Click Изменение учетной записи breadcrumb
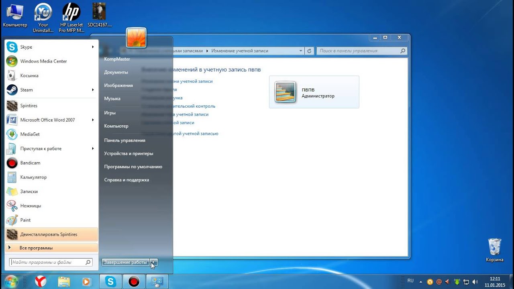 pyautogui.click(x=240, y=51)
